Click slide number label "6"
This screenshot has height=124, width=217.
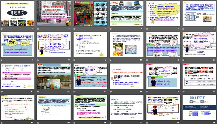click(214, 29)
